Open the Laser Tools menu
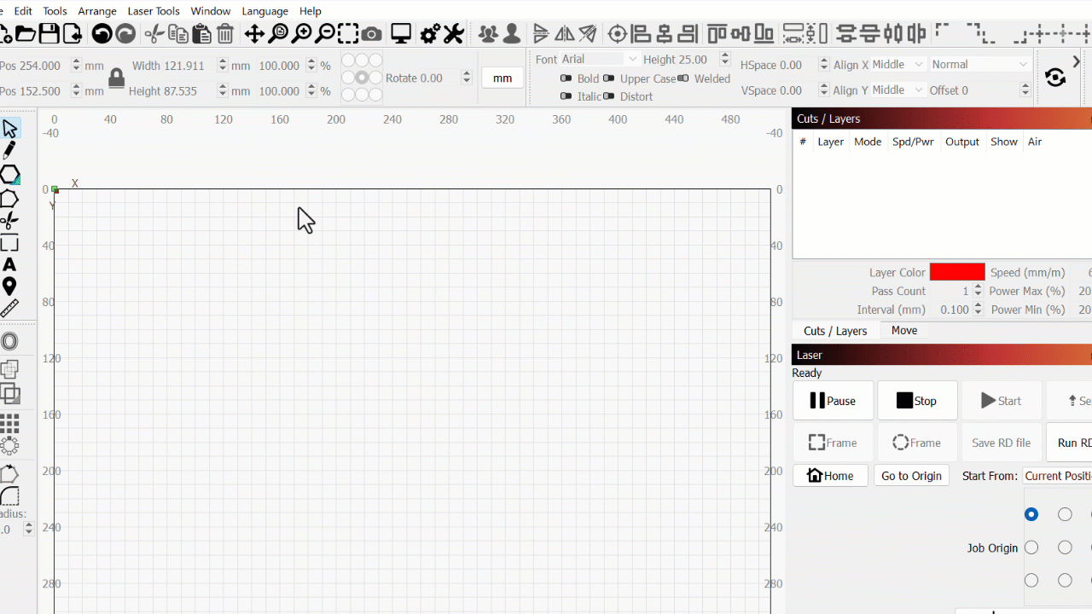The width and height of the screenshot is (1092, 614). pyautogui.click(x=154, y=11)
